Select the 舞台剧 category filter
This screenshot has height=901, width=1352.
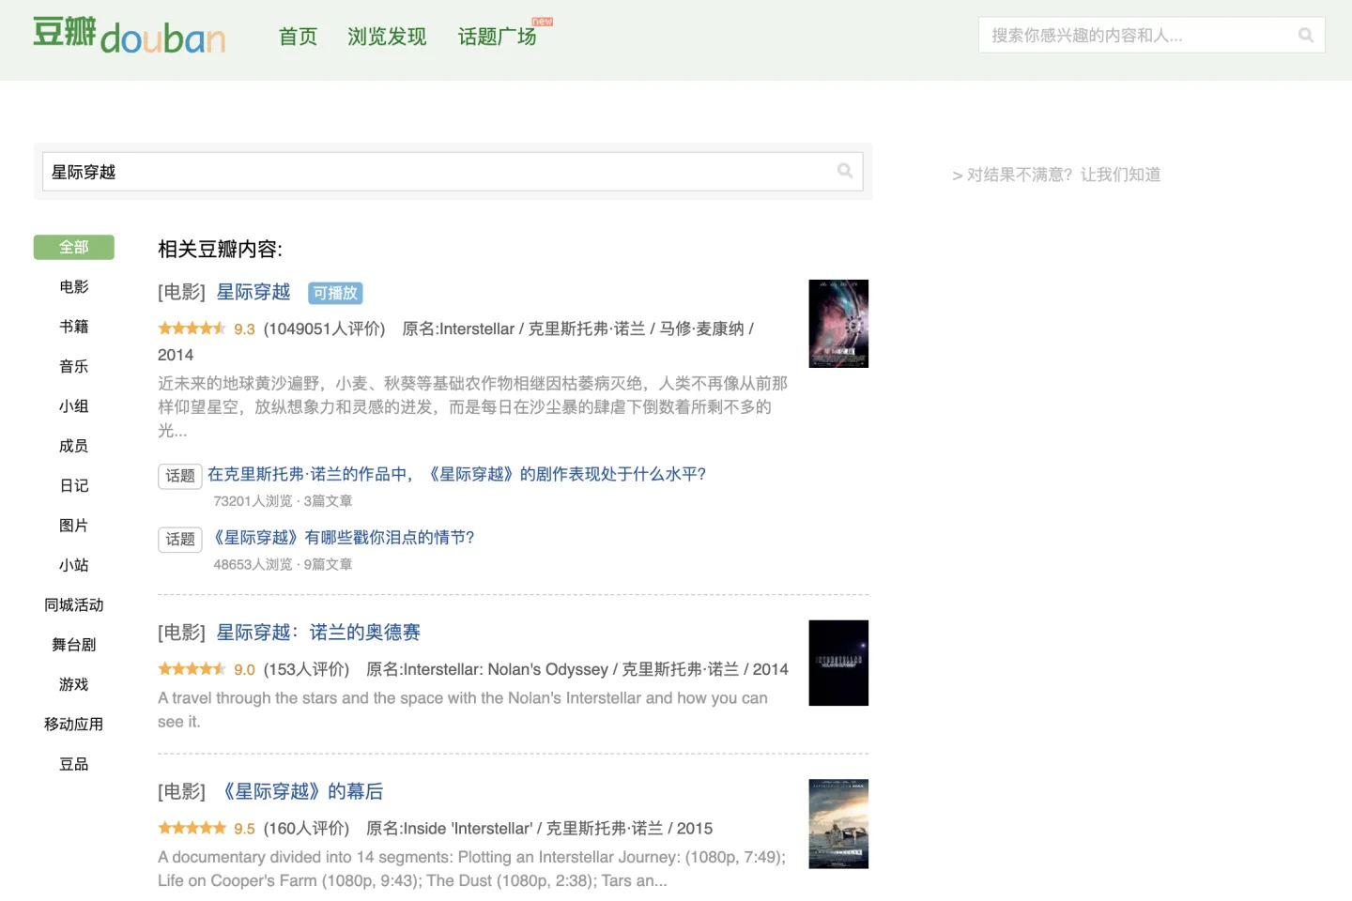pyautogui.click(x=74, y=645)
